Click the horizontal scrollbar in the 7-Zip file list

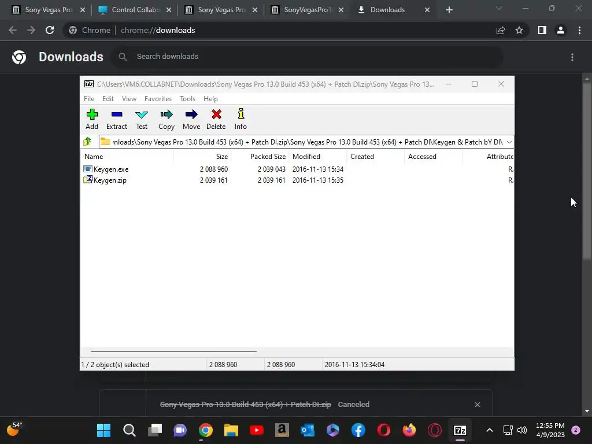click(173, 351)
